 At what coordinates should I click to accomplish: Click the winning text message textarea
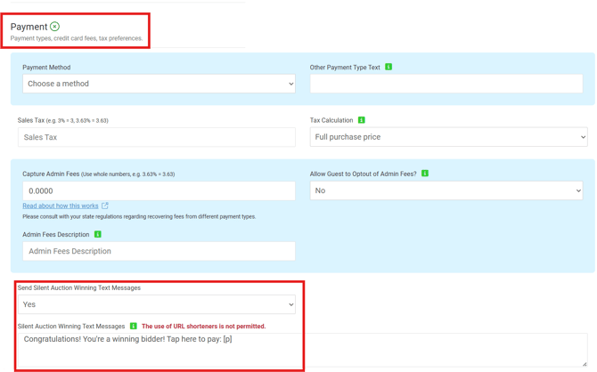point(303,351)
